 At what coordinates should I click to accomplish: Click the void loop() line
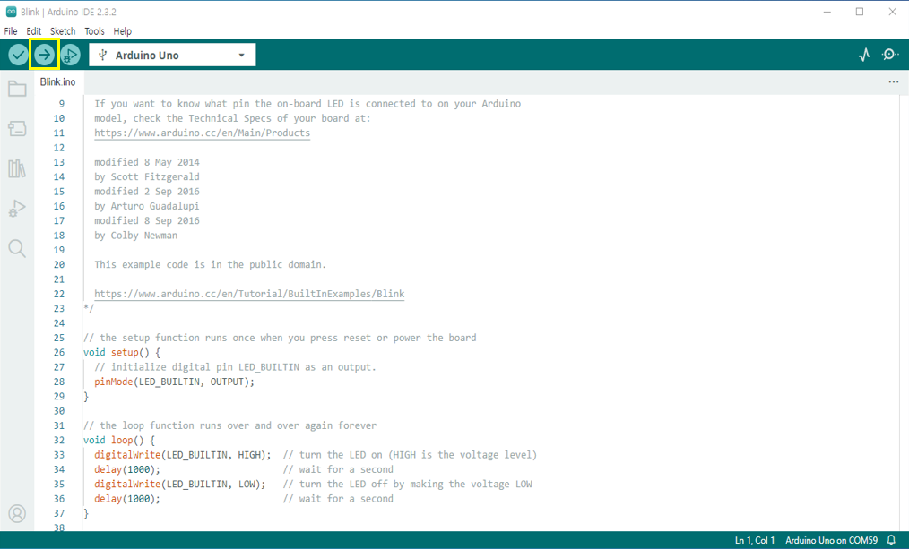119,440
